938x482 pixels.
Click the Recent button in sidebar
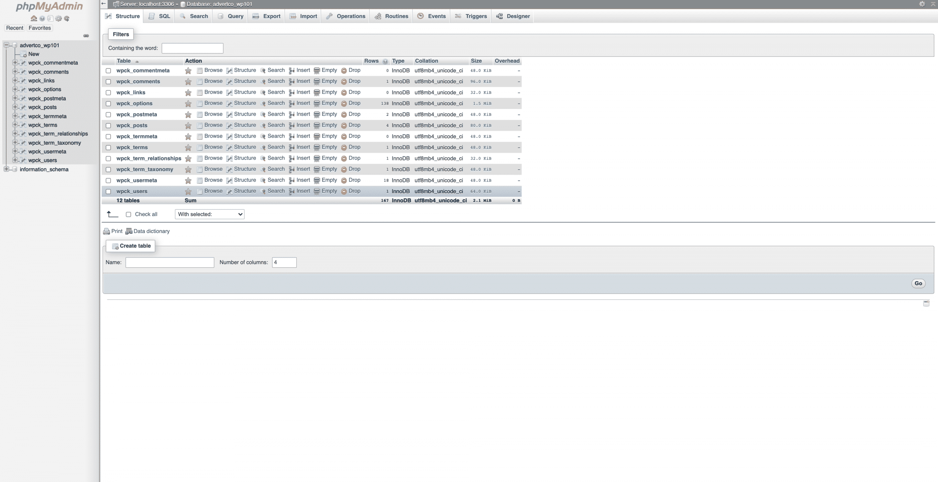pos(15,28)
